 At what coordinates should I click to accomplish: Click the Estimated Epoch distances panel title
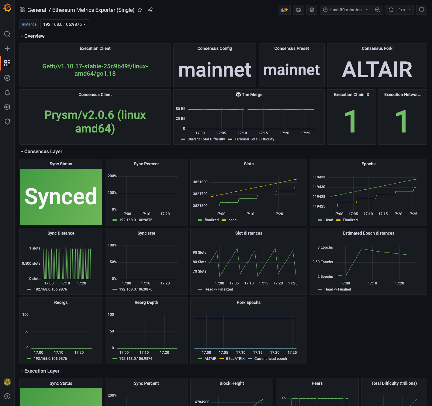pyautogui.click(x=368, y=233)
